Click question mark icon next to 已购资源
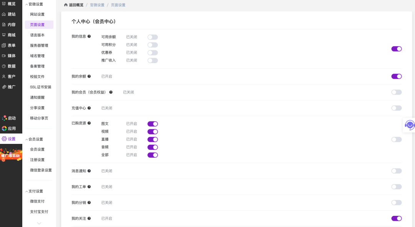The image size is (415, 227). click(89, 123)
